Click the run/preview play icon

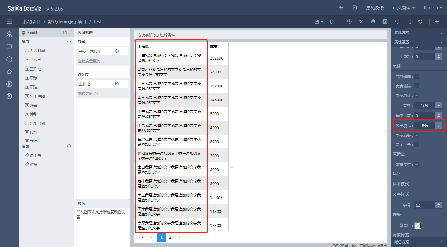pos(332,22)
